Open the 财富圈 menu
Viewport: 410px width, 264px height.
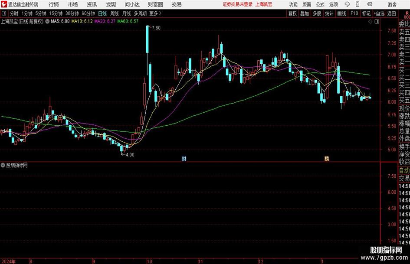pyautogui.click(x=155, y=4)
